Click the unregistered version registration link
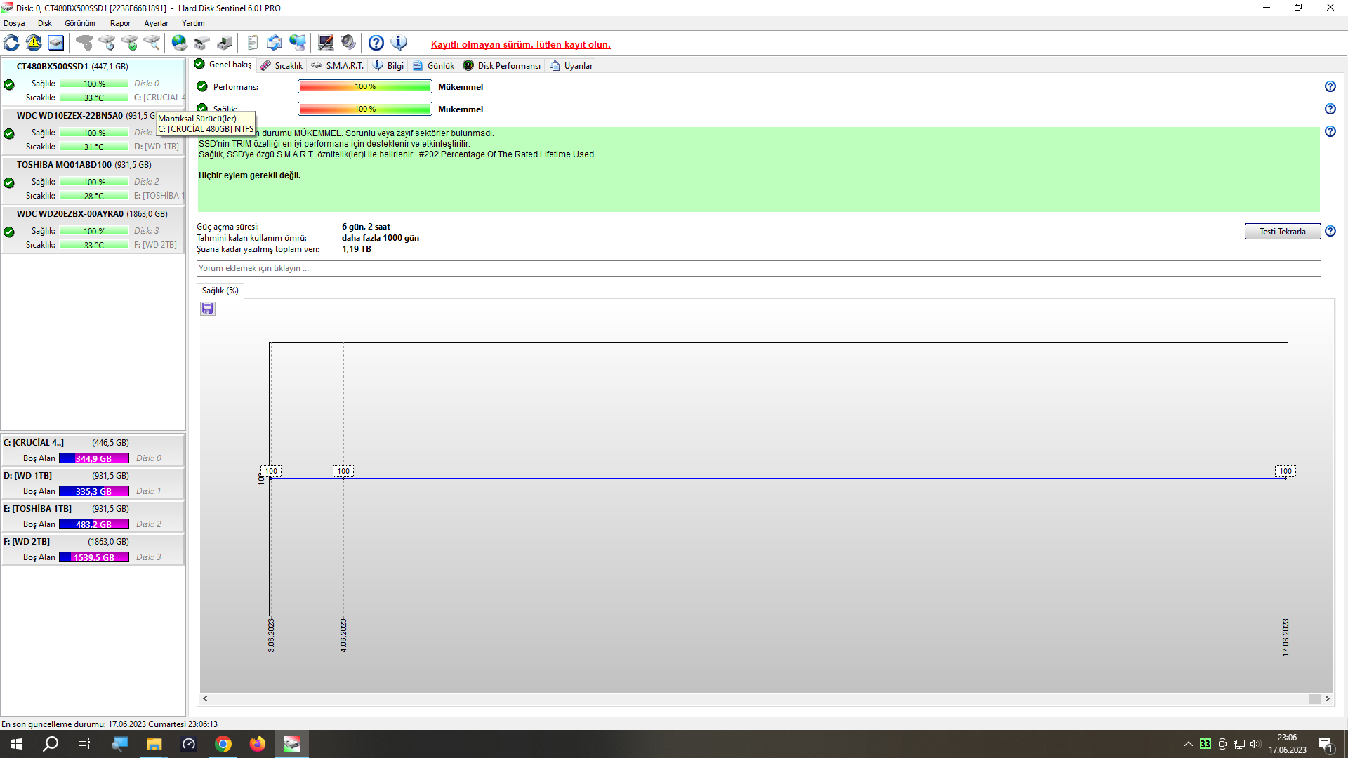This screenshot has height=758, width=1348. (x=520, y=45)
